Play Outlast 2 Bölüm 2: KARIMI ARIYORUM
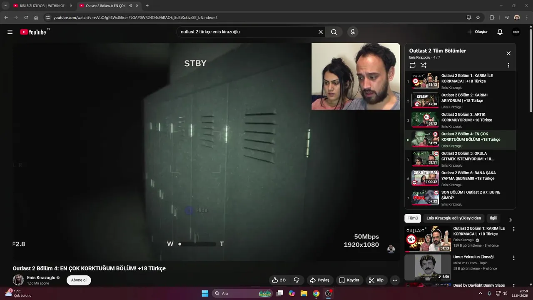533x300 pixels. click(x=460, y=101)
